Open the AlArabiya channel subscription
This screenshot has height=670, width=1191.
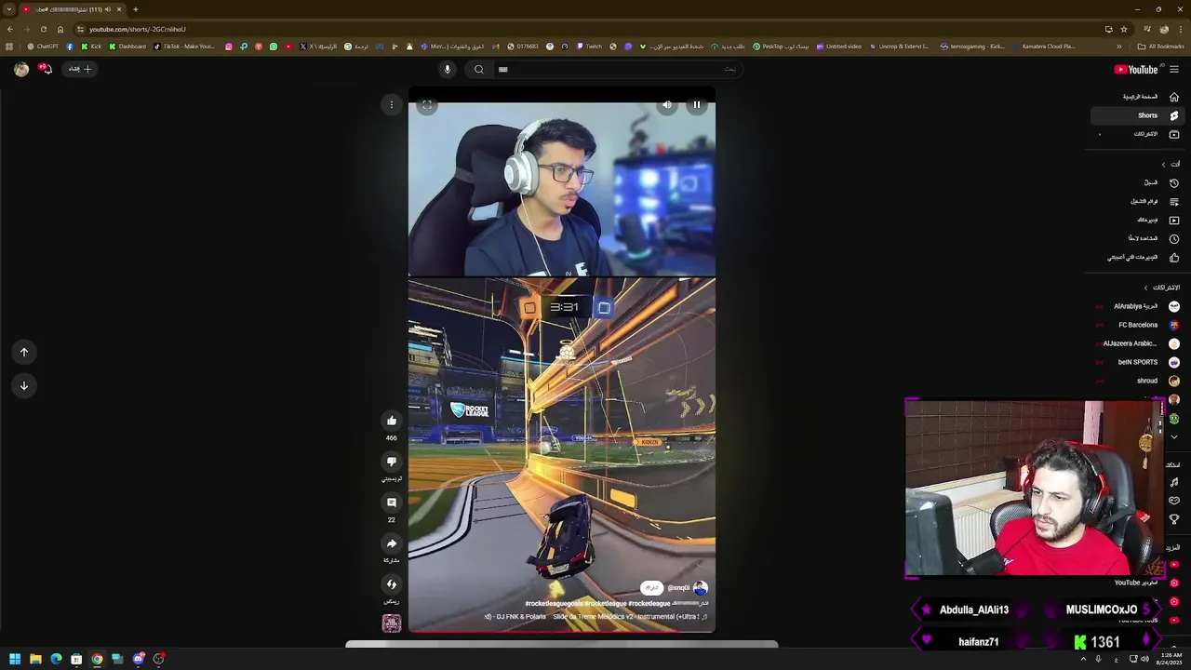pos(1136,306)
